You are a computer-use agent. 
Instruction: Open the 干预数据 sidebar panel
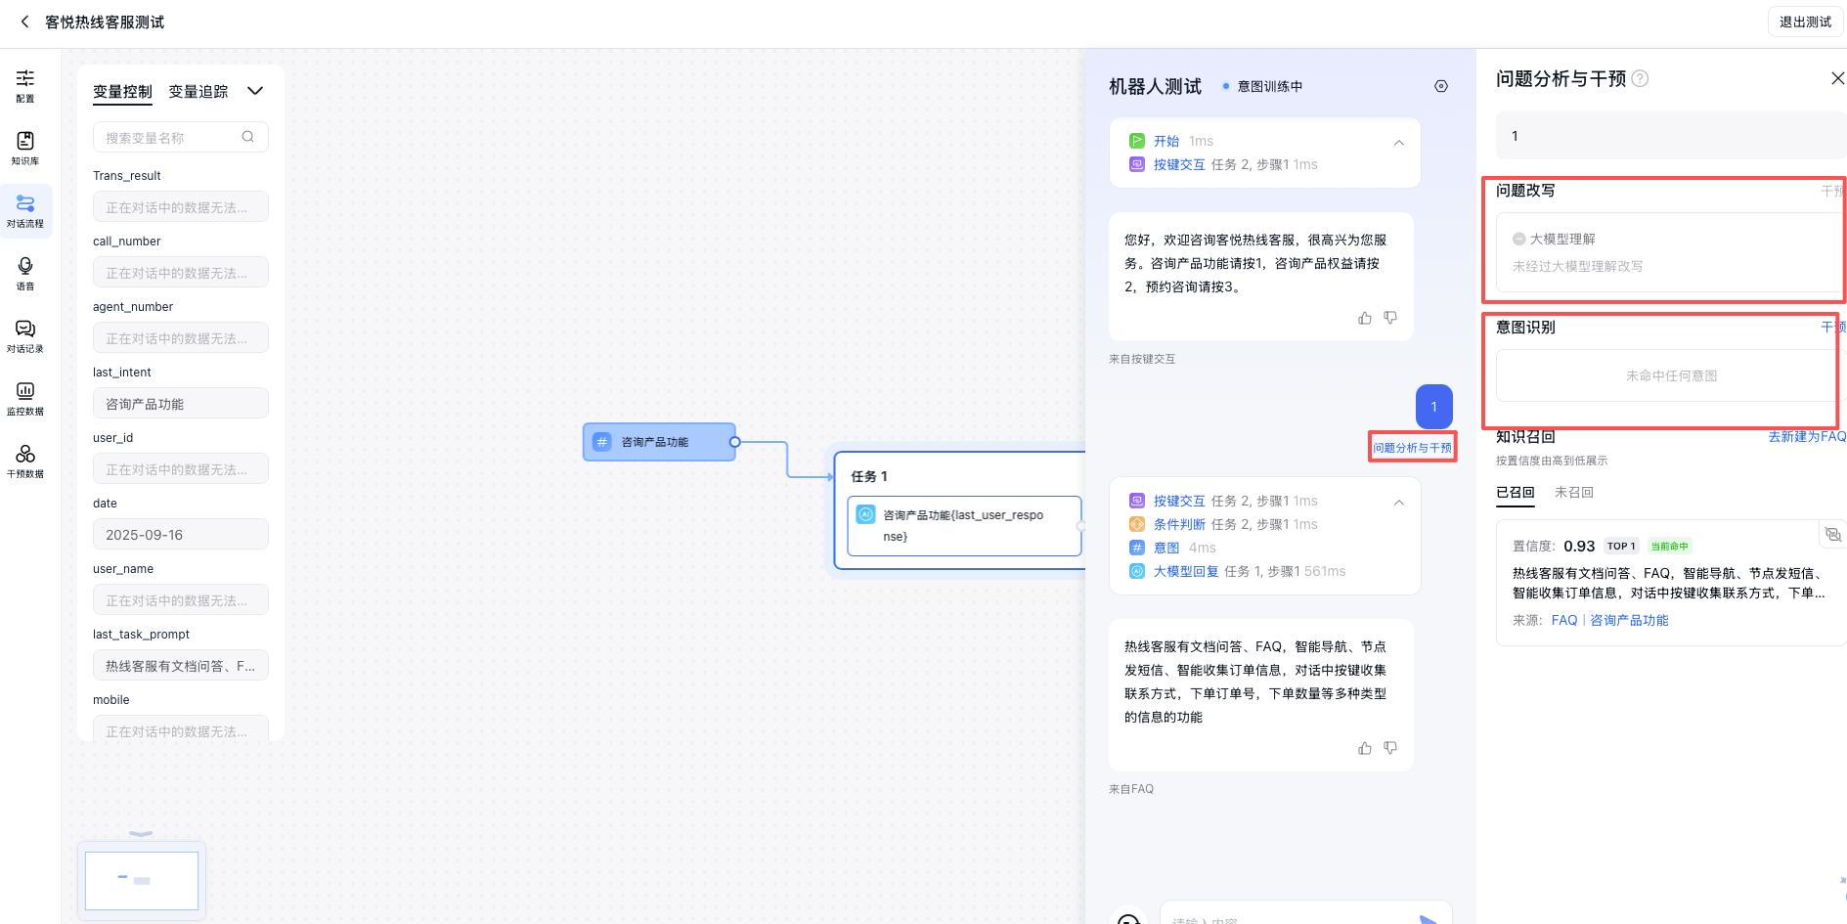25,460
